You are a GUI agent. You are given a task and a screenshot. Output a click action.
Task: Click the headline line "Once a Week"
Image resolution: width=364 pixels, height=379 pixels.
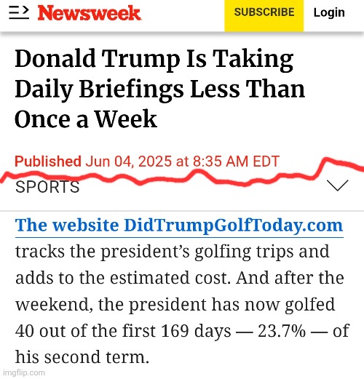tap(86, 119)
